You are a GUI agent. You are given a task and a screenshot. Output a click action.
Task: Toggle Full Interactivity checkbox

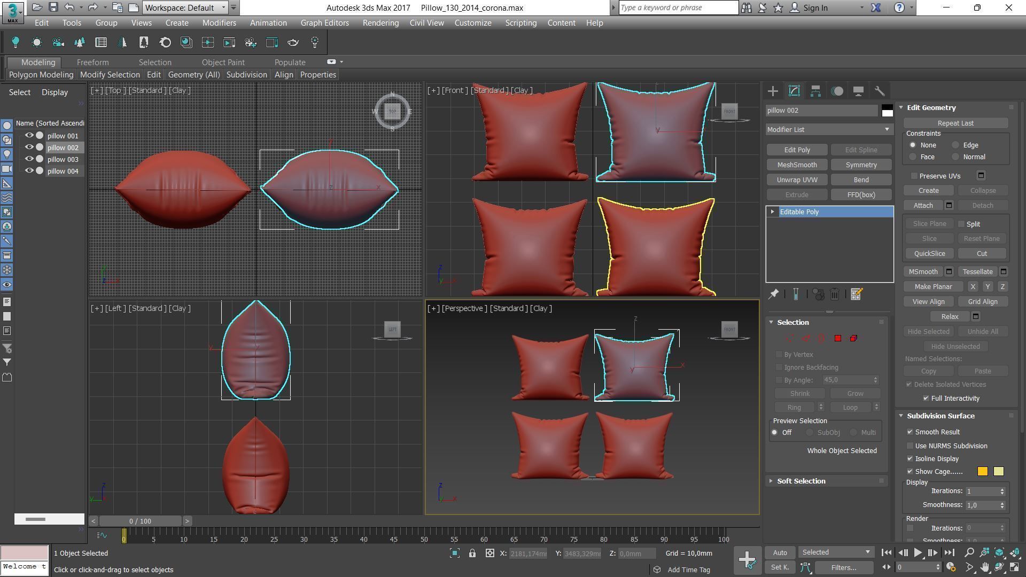[926, 399]
